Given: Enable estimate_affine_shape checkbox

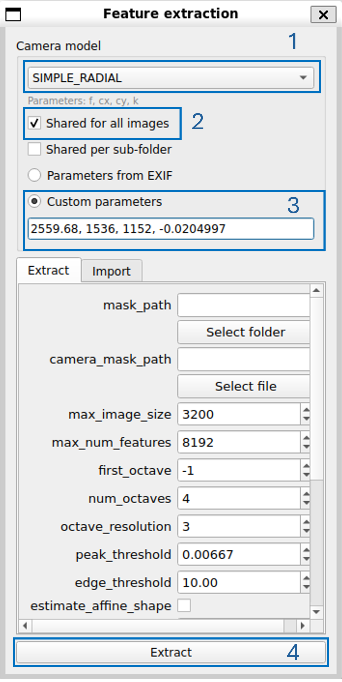Looking at the screenshot, I should pyautogui.click(x=184, y=606).
